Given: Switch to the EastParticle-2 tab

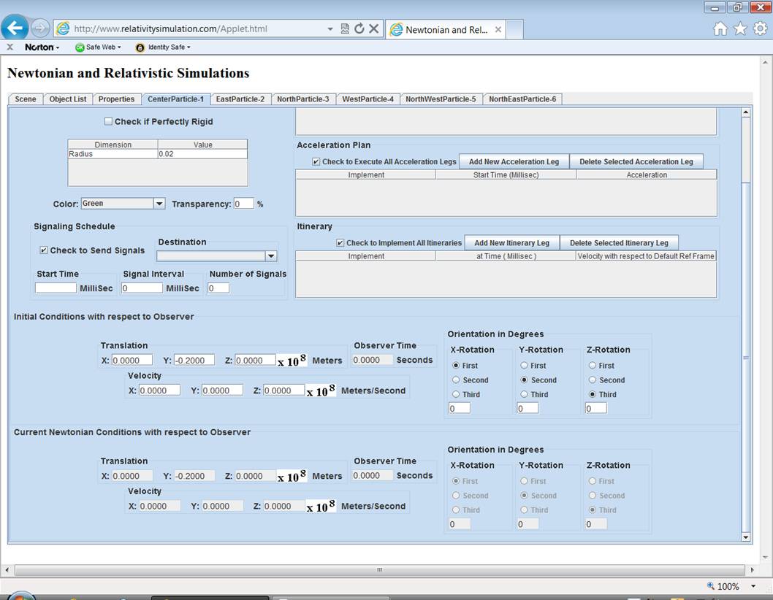Looking at the screenshot, I should (x=240, y=99).
